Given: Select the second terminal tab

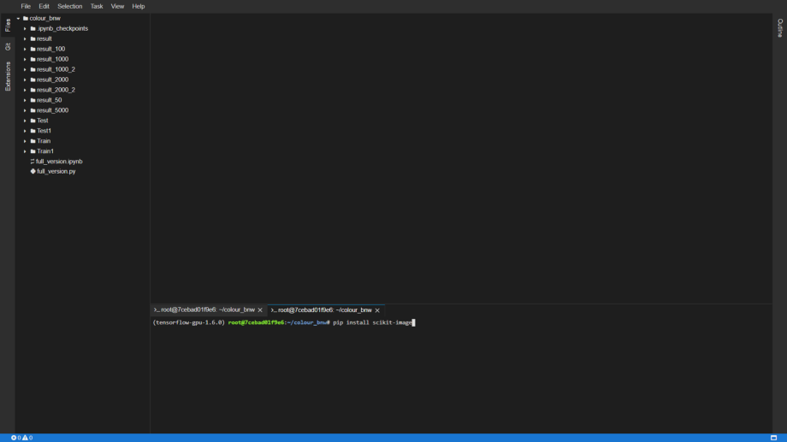Looking at the screenshot, I should [x=325, y=310].
